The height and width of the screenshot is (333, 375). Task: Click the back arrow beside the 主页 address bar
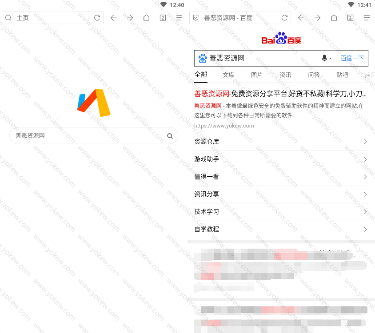113,18
